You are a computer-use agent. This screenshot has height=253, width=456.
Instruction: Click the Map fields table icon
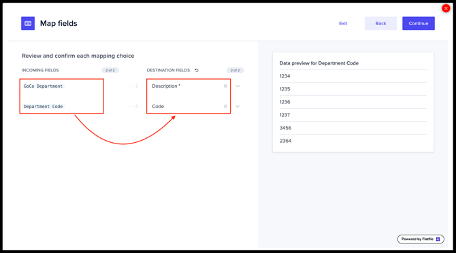click(28, 23)
